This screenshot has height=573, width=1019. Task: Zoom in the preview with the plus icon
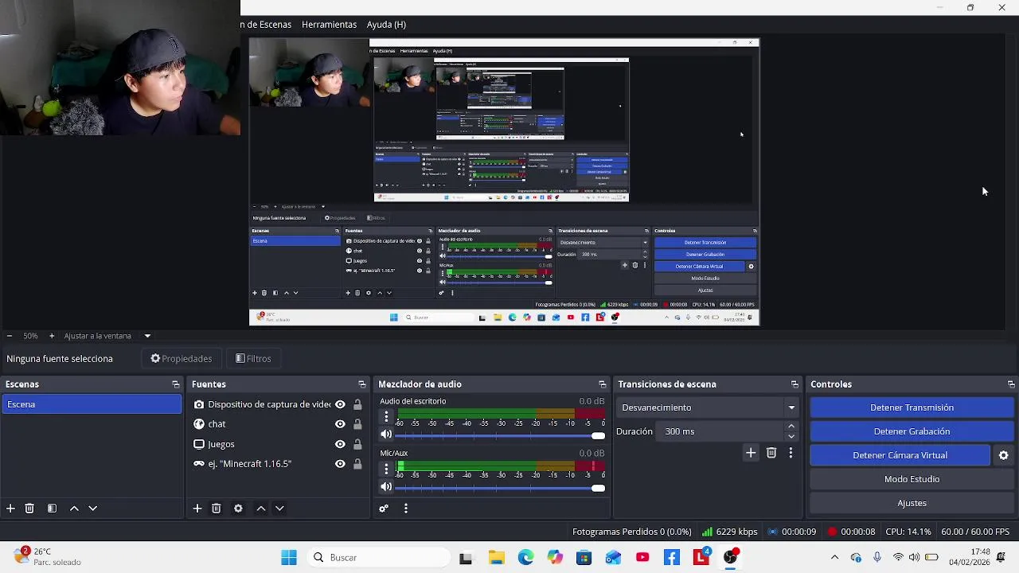pos(52,336)
